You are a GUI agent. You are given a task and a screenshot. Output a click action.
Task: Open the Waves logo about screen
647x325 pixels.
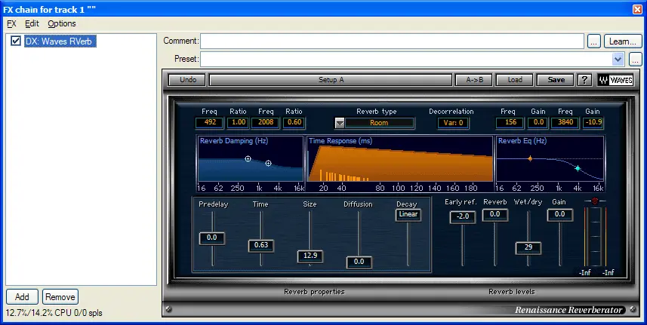coord(615,80)
